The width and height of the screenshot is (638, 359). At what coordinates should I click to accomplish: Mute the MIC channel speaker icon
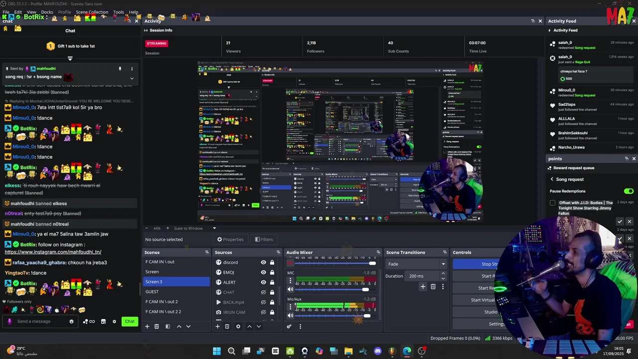pos(290,289)
